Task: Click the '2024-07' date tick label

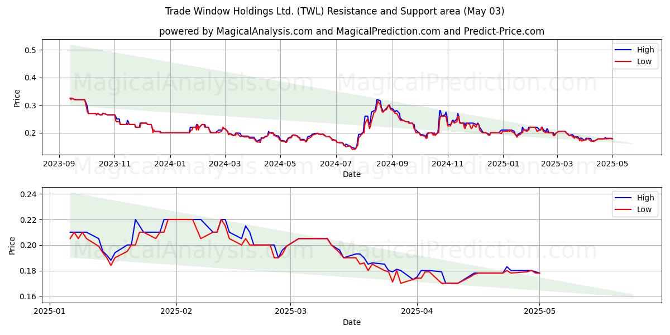Action: (x=336, y=164)
